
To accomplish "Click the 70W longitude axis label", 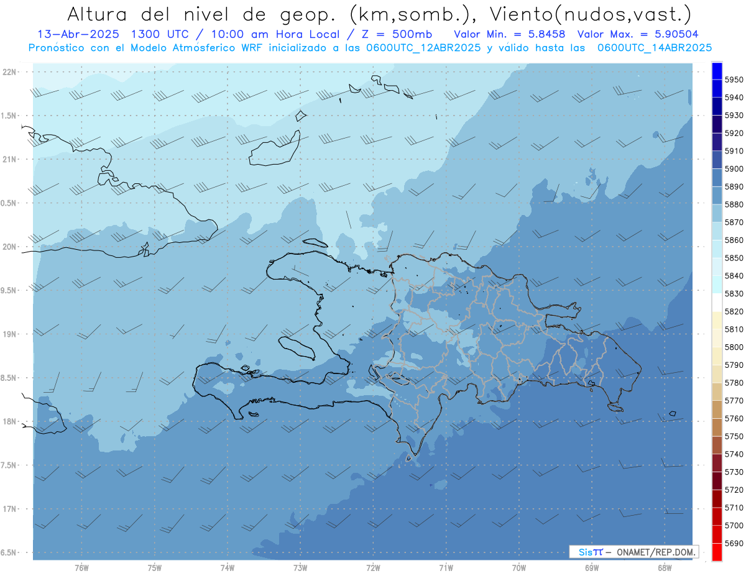I will point(519,568).
